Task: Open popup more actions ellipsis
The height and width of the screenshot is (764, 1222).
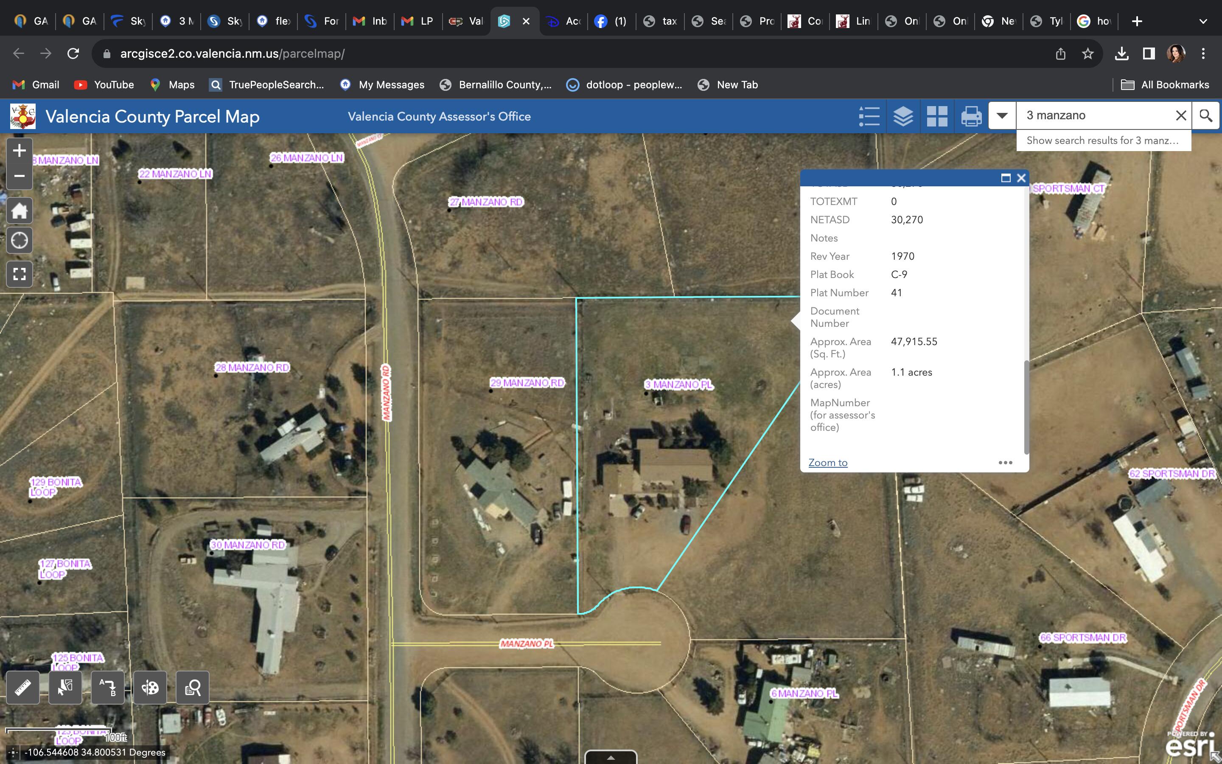Action: click(x=1005, y=462)
